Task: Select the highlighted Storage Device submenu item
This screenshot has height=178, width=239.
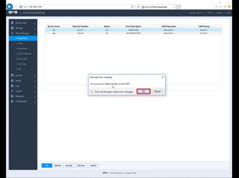Action: (23, 38)
